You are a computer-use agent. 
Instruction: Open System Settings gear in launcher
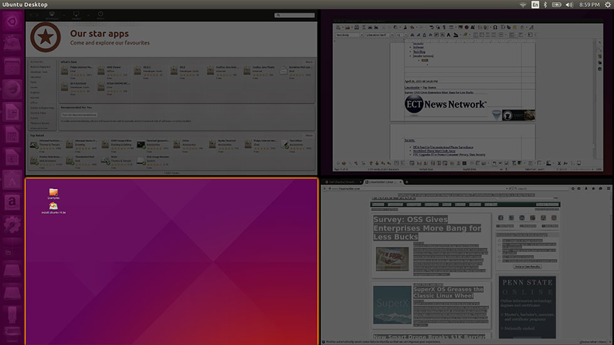tap(12, 225)
